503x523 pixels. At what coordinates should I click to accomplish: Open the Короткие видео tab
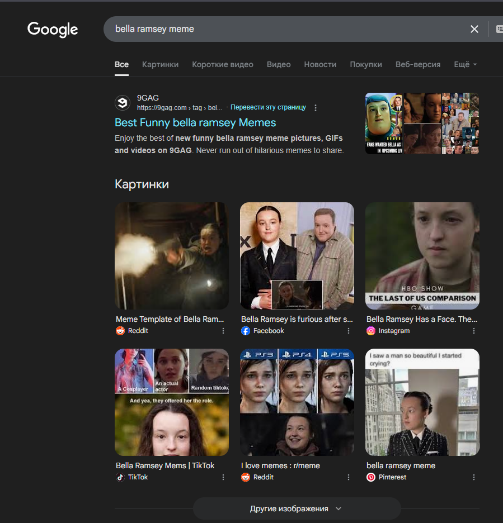coord(223,64)
